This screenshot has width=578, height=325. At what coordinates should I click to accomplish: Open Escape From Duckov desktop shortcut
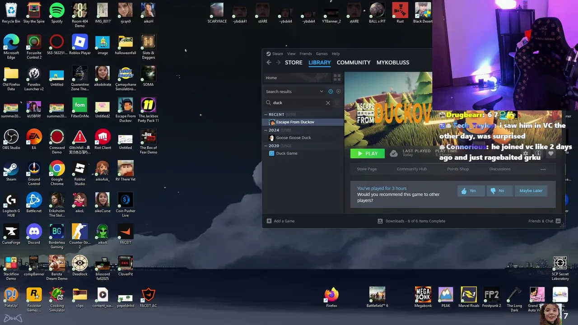[x=126, y=110]
